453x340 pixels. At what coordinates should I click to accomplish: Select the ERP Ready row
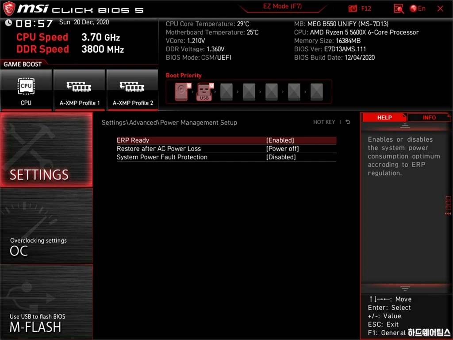tap(226, 140)
